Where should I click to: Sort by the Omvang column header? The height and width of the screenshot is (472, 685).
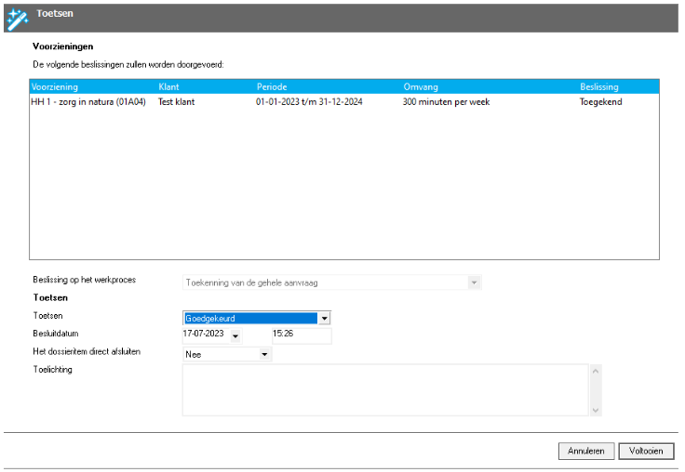[x=421, y=86]
